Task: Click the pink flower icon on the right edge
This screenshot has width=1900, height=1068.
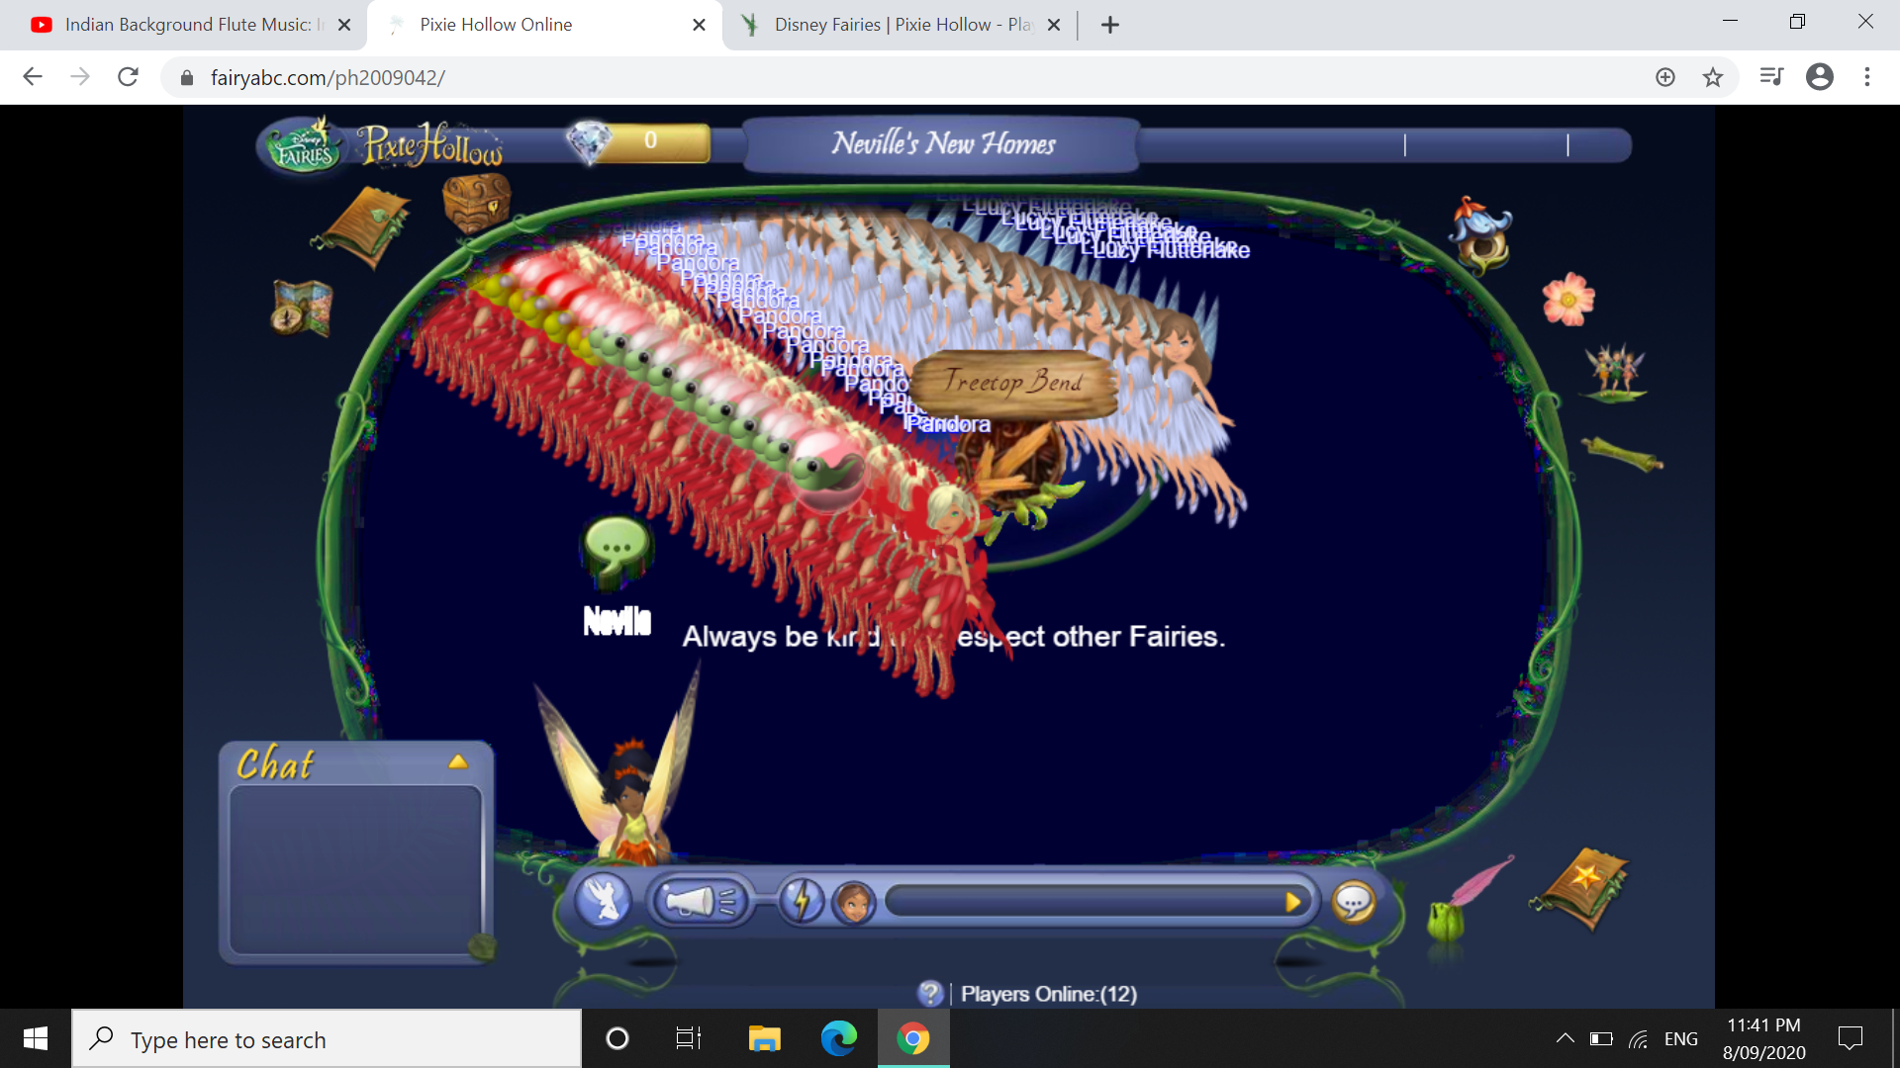Action: [1568, 300]
